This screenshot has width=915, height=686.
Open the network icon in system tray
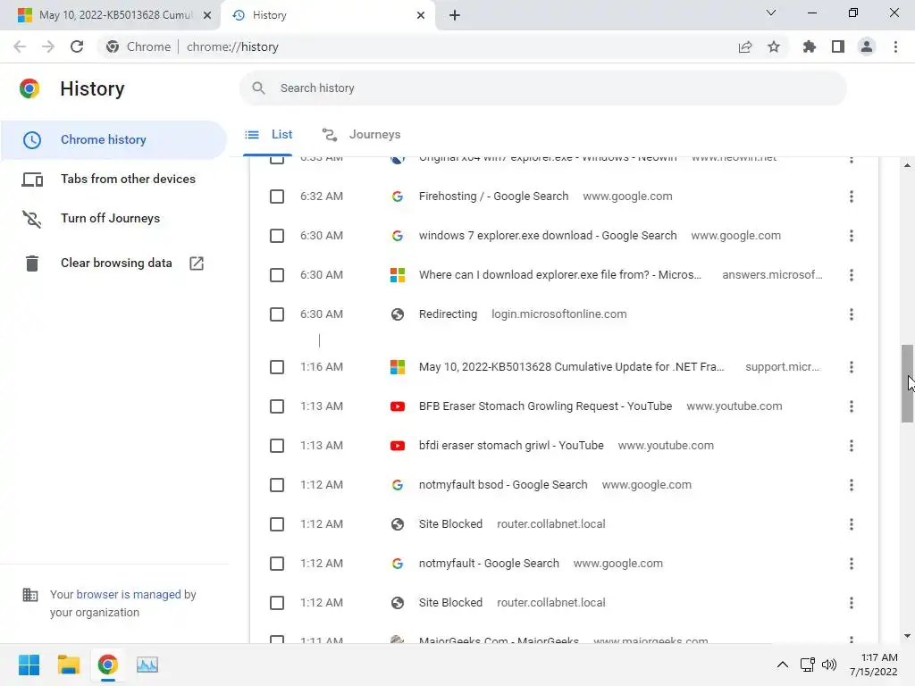tap(807, 665)
